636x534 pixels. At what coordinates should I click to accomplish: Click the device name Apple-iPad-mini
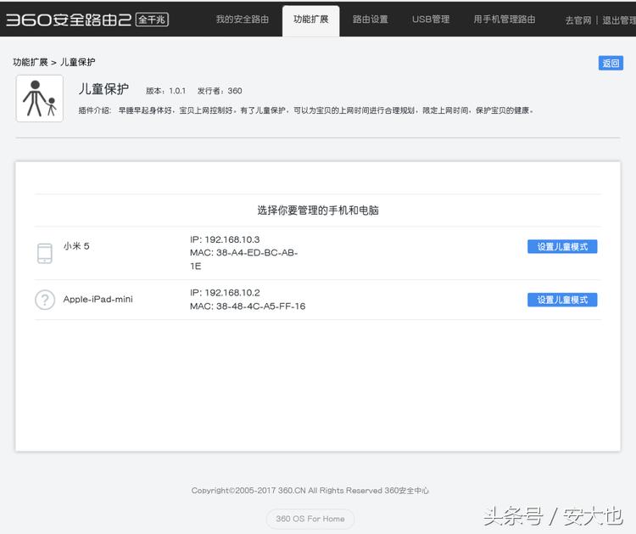98,300
